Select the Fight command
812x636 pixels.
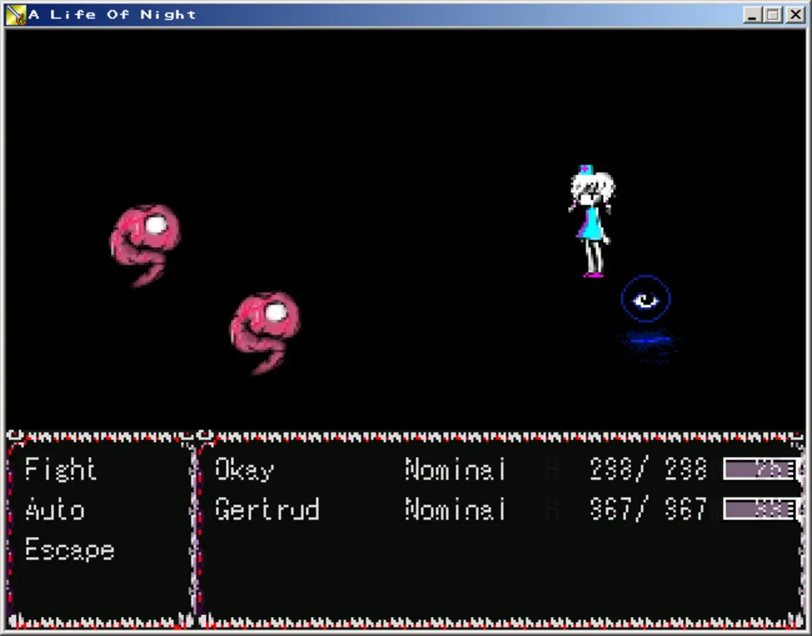[60, 469]
